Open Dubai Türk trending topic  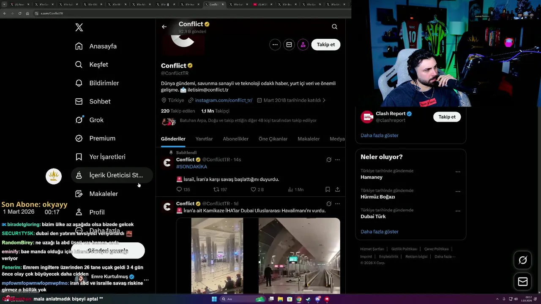coord(373,217)
